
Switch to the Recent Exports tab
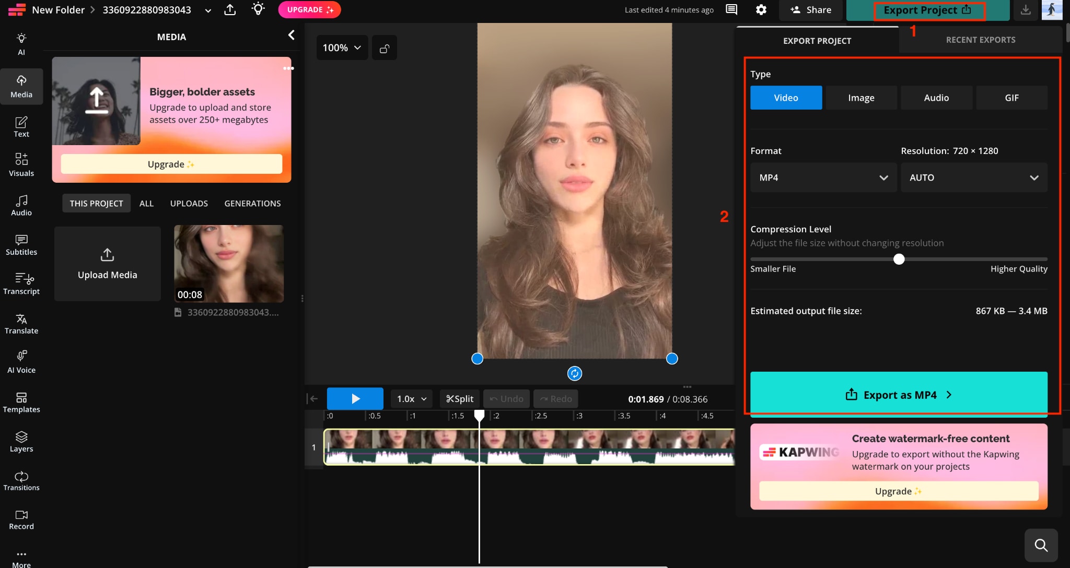[x=981, y=40]
